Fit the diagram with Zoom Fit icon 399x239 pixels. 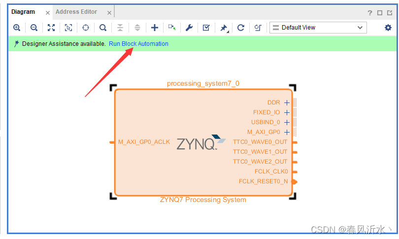(51, 28)
